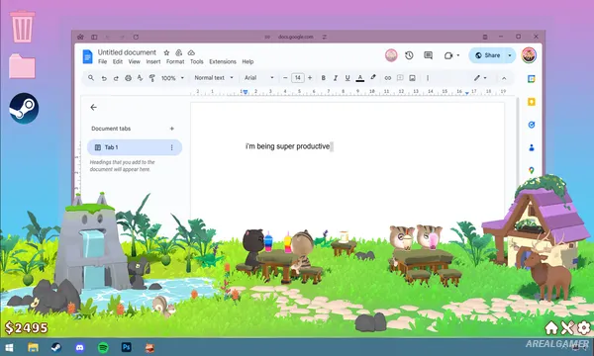Expand the meeting dropdown arrow
The height and width of the screenshot is (356, 594).
(x=458, y=55)
